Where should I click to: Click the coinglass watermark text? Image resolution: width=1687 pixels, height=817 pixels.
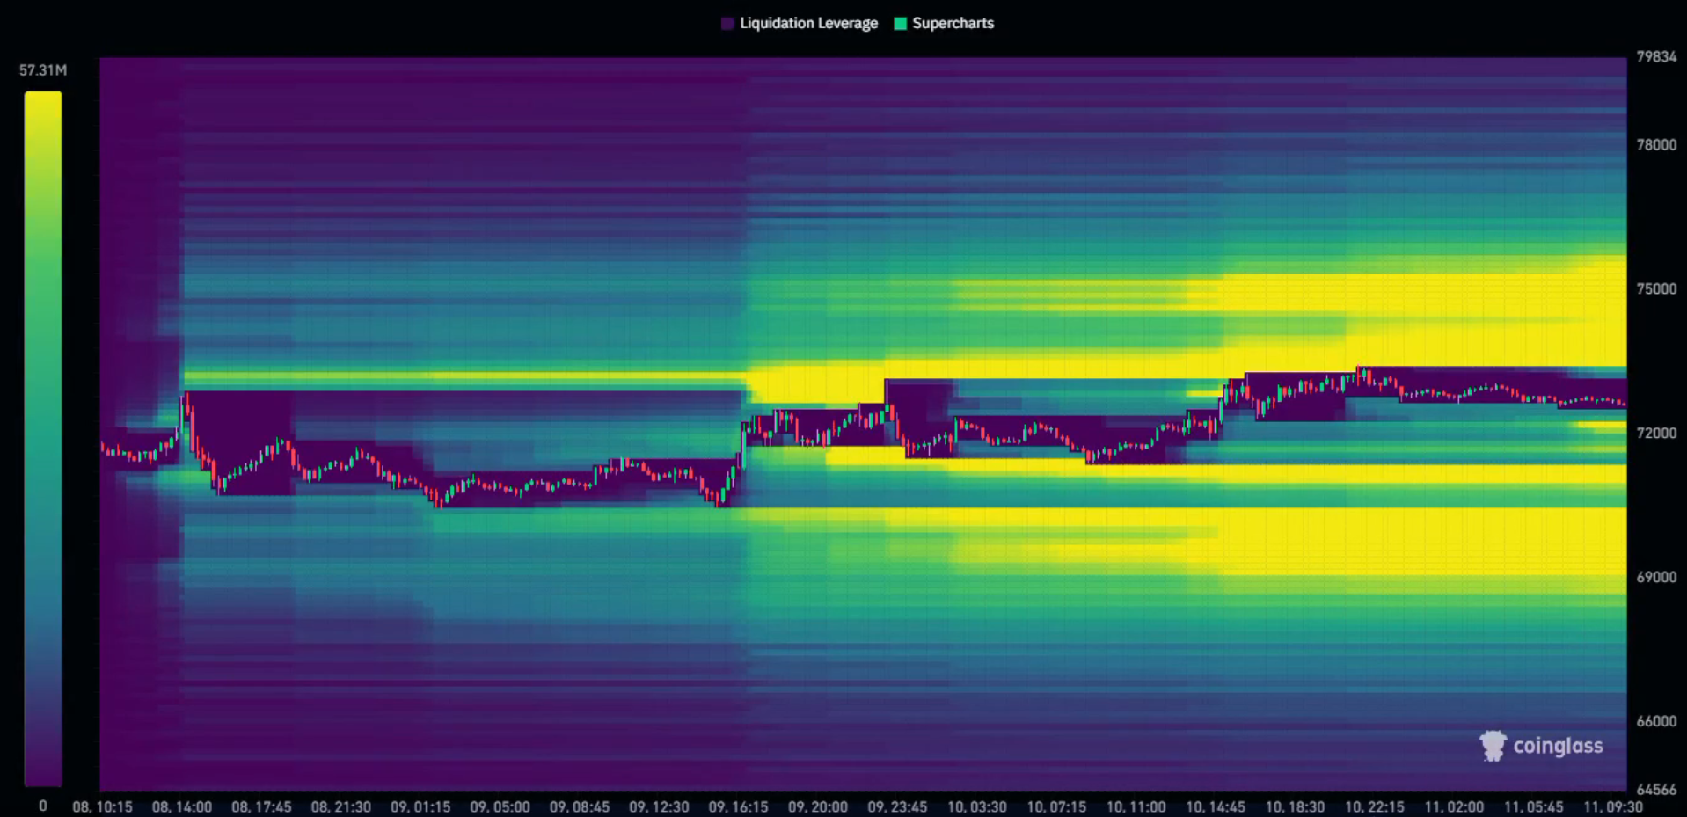(1558, 746)
